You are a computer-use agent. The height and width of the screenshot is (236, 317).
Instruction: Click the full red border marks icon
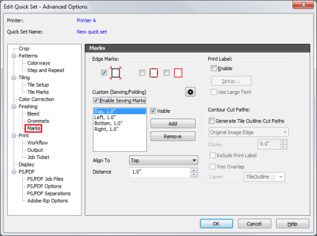tap(178, 73)
